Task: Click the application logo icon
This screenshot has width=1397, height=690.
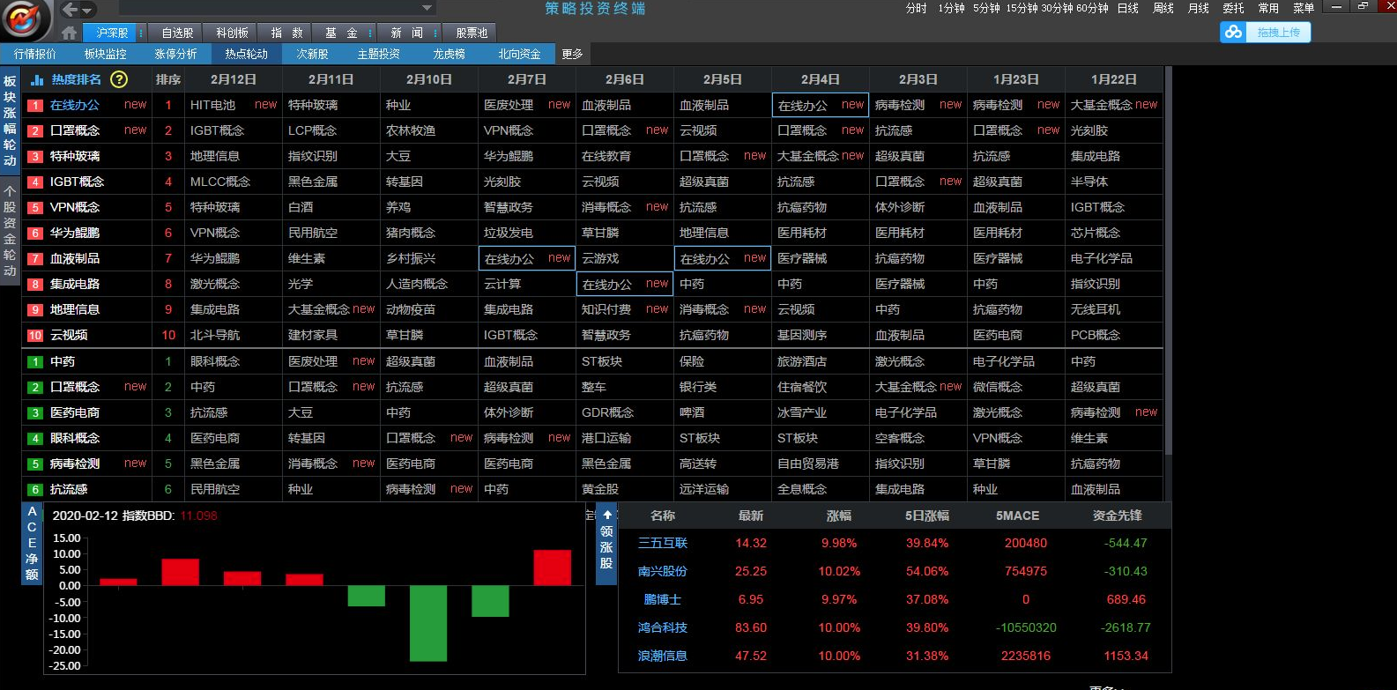Action: point(26,19)
